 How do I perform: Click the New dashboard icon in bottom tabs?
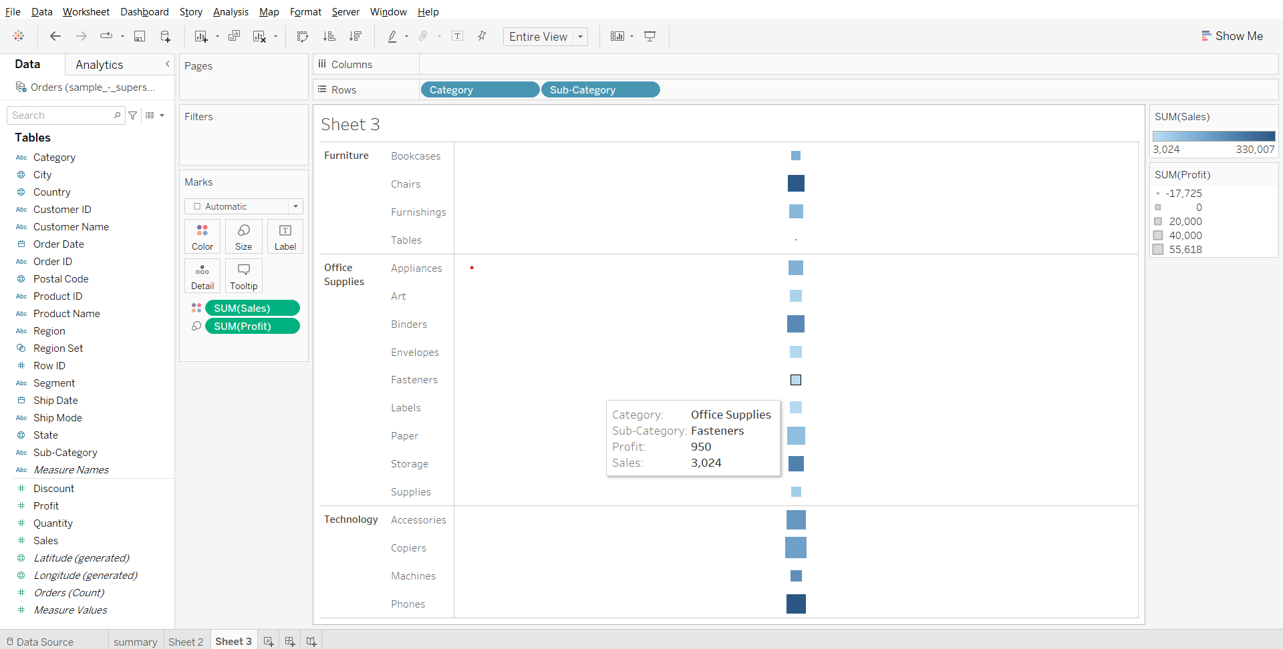[x=289, y=641]
